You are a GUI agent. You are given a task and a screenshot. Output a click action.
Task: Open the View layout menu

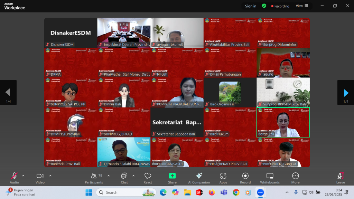[x=302, y=6]
